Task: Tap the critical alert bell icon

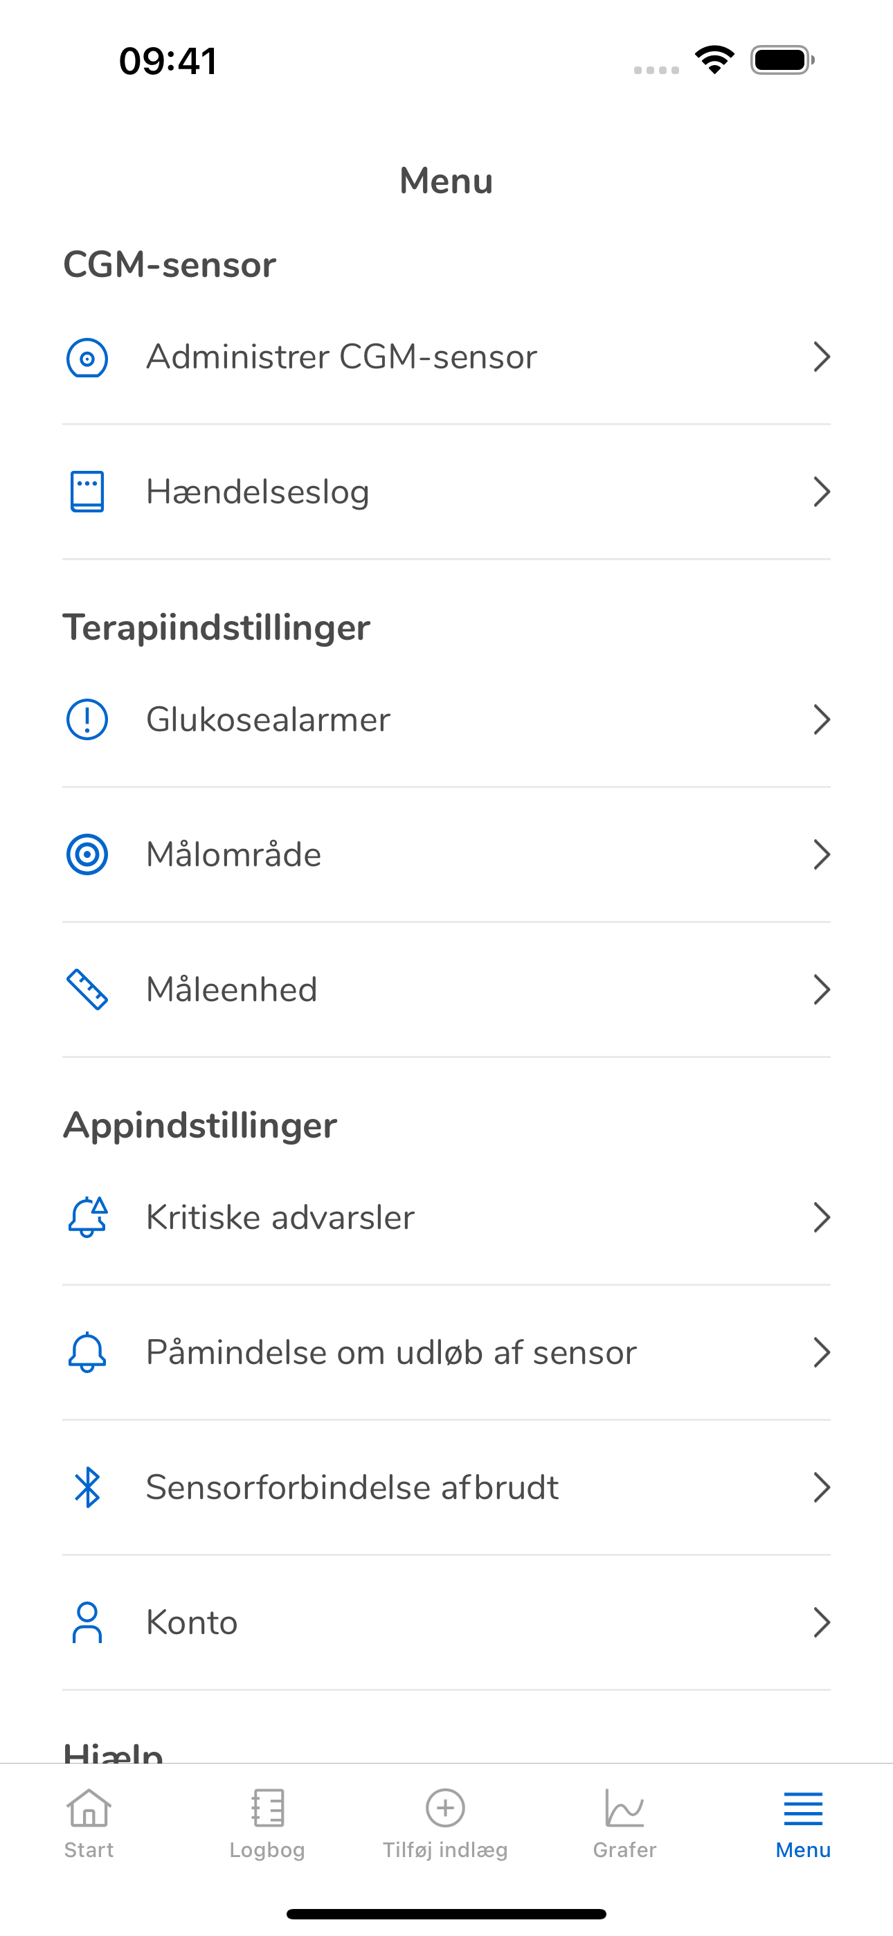Action: pos(88,1217)
